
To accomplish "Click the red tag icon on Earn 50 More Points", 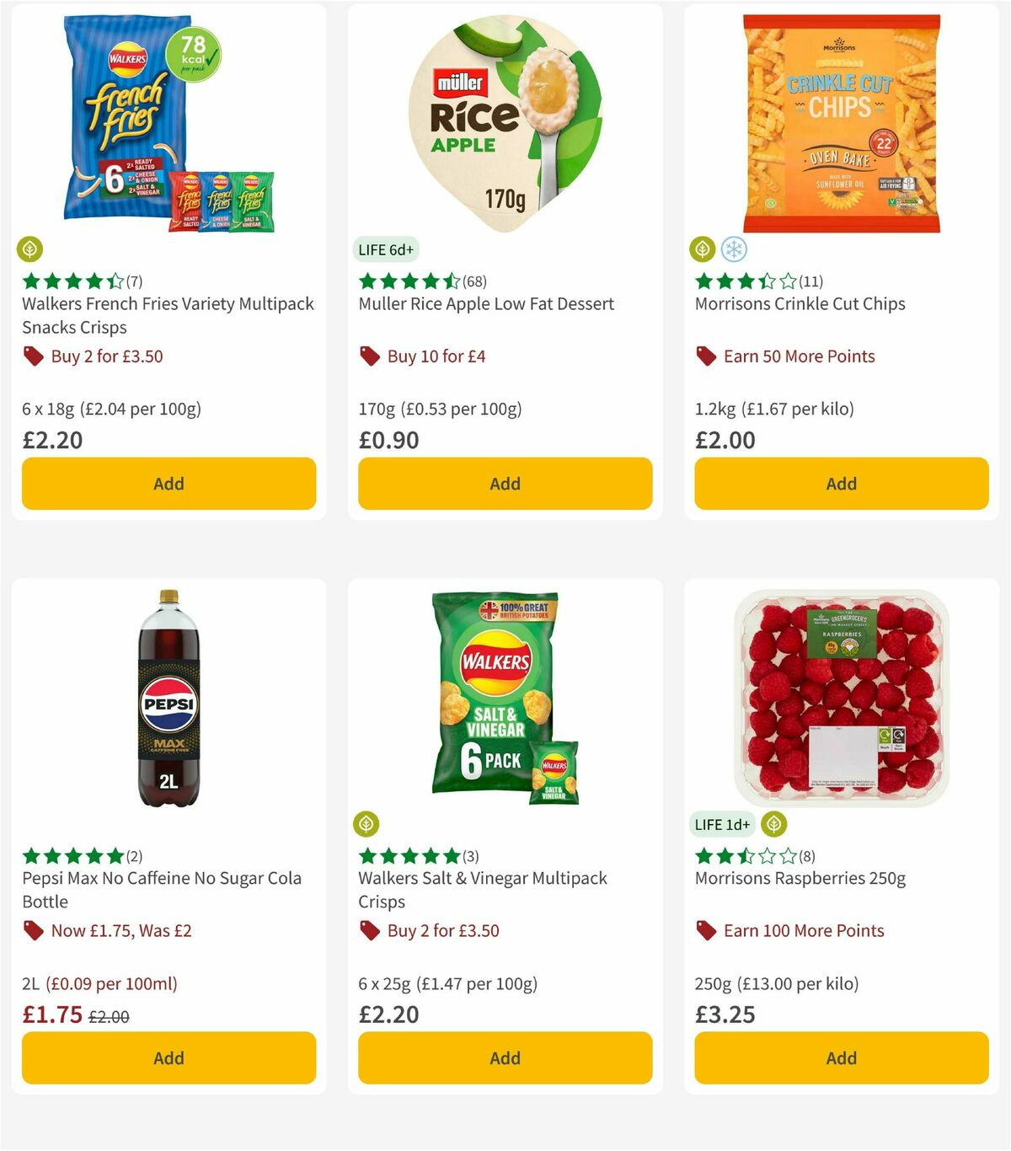I will point(705,356).
